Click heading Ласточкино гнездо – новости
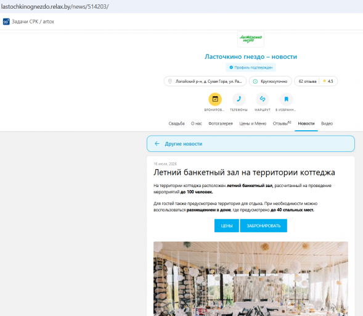This screenshot has height=316, width=363. pos(251,57)
